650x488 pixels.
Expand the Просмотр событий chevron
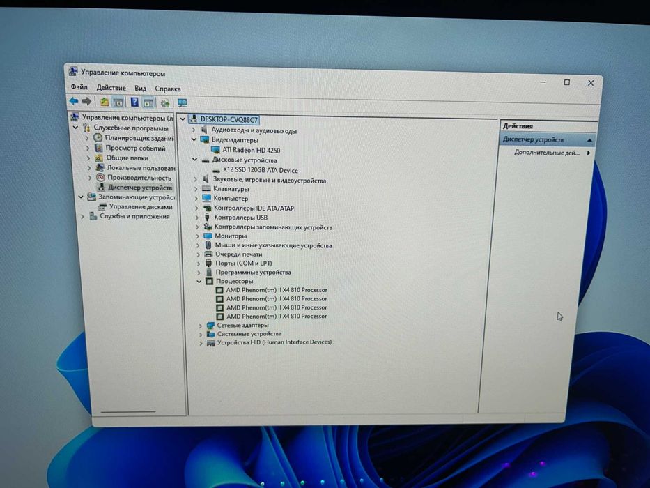pyautogui.click(x=88, y=148)
